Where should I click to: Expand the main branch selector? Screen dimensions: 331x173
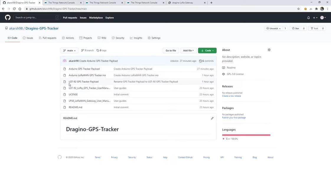(69, 51)
